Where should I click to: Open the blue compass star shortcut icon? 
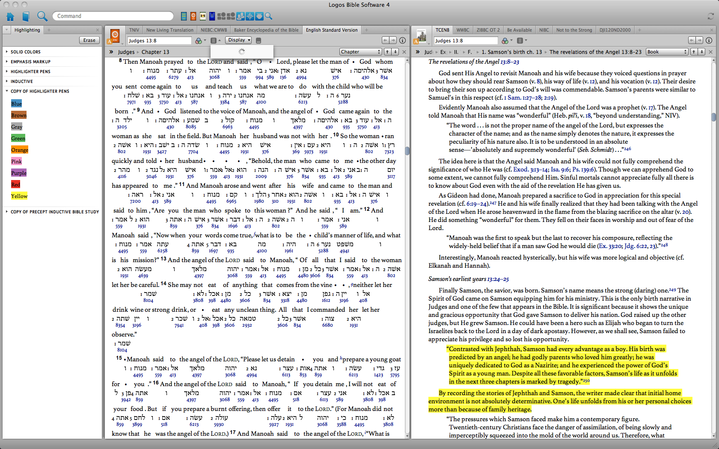250,16
